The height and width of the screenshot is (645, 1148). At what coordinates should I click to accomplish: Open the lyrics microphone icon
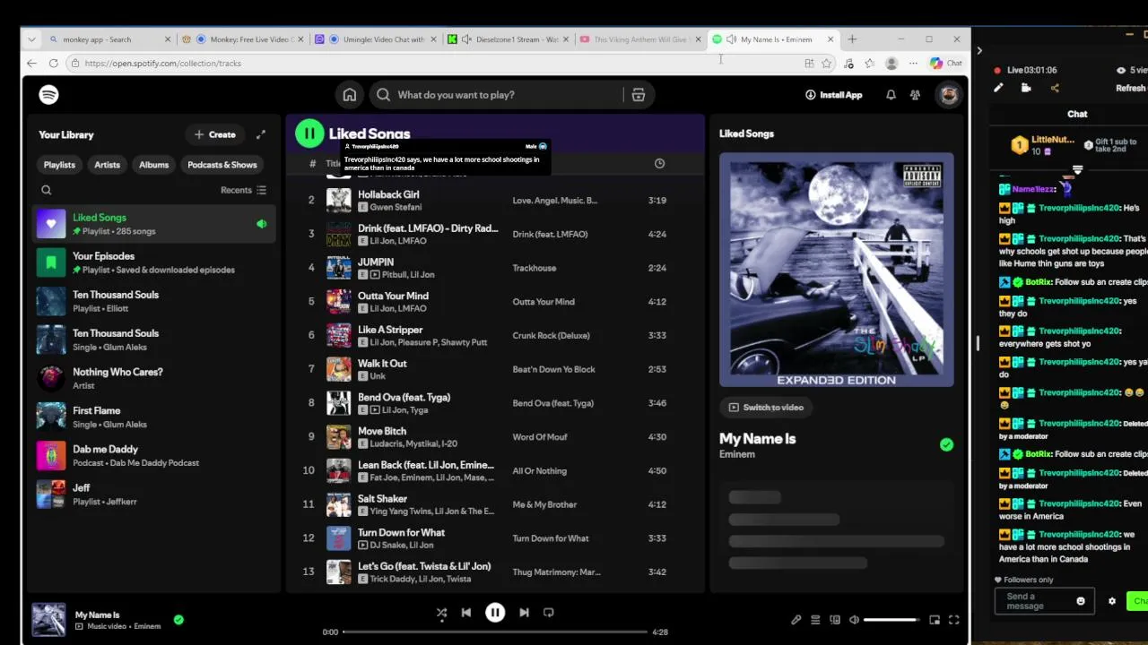(x=796, y=620)
